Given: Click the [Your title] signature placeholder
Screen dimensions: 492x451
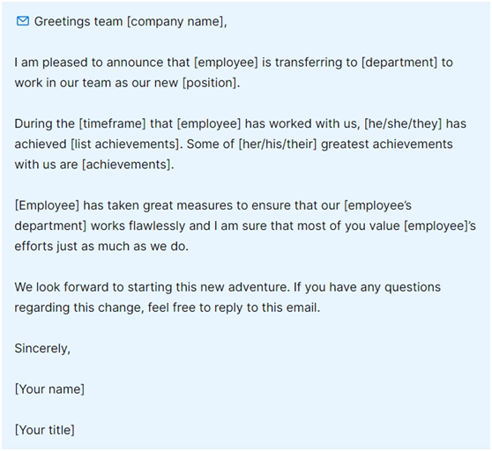Looking at the screenshot, I should [x=45, y=430].
